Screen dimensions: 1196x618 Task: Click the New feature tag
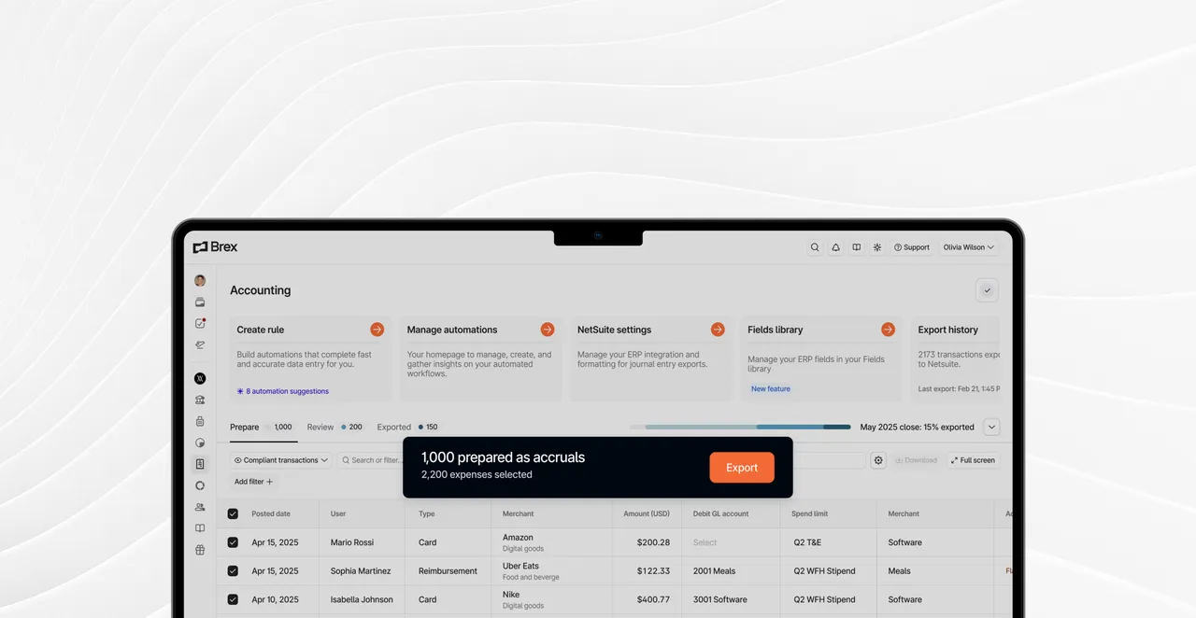tap(771, 389)
